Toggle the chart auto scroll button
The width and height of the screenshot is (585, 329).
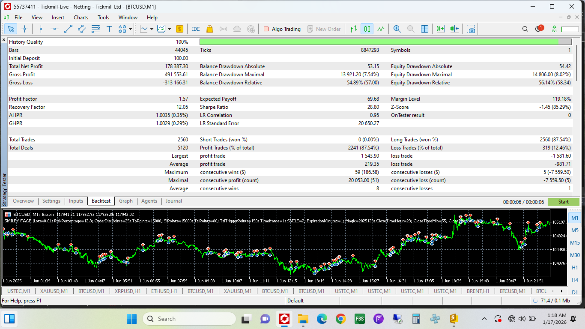[x=440, y=29]
